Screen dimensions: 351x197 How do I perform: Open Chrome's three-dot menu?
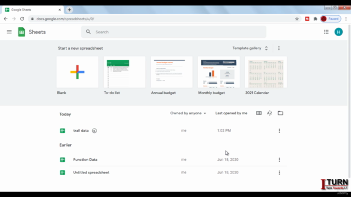[346, 19]
